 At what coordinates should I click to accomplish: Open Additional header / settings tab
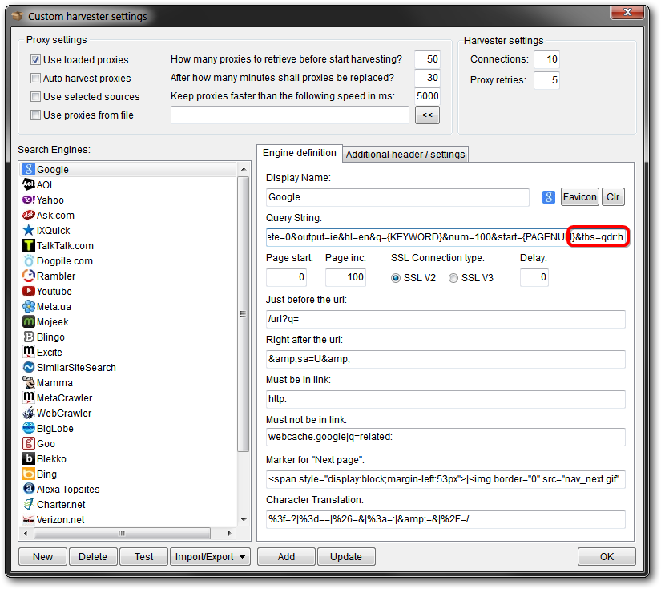(405, 155)
